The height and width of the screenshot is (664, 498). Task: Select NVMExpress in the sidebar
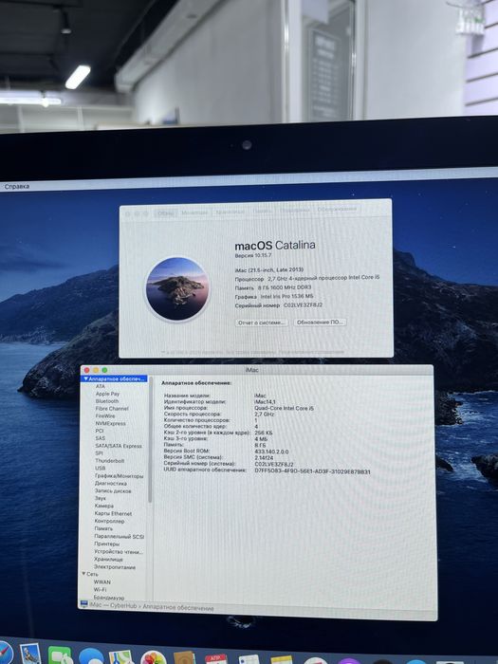pos(111,423)
